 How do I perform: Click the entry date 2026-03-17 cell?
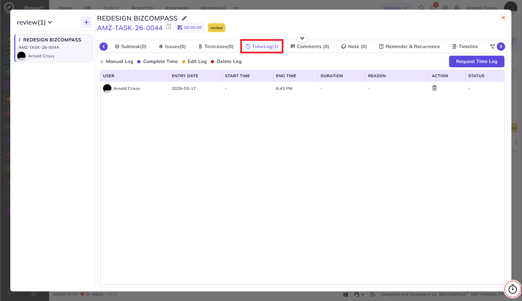[x=184, y=89]
